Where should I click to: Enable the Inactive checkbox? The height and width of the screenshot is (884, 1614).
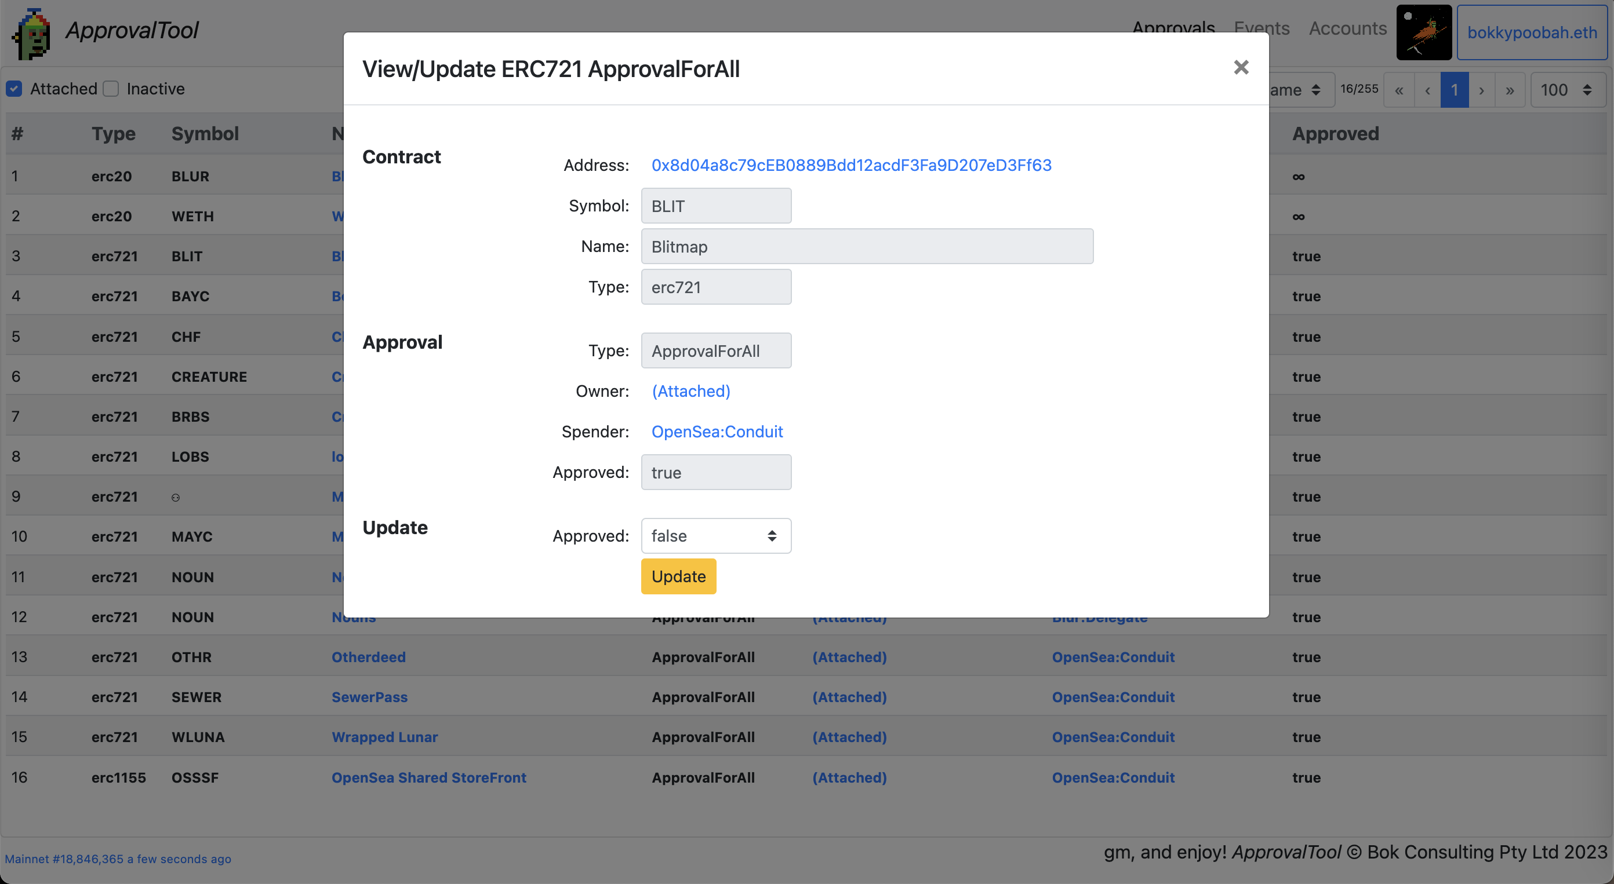pyautogui.click(x=111, y=89)
